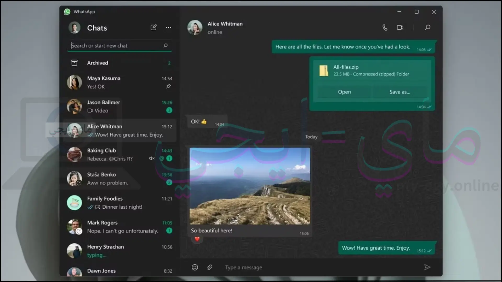Viewport: 502px width, 282px height.
Task: Click Save as... for All-files.zip
Action: click(x=400, y=92)
